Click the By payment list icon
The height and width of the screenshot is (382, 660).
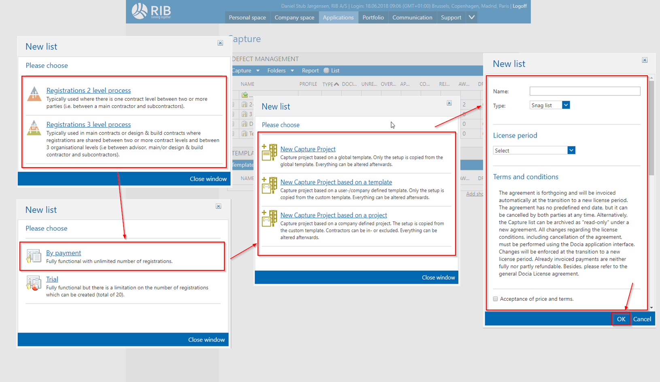click(34, 256)
